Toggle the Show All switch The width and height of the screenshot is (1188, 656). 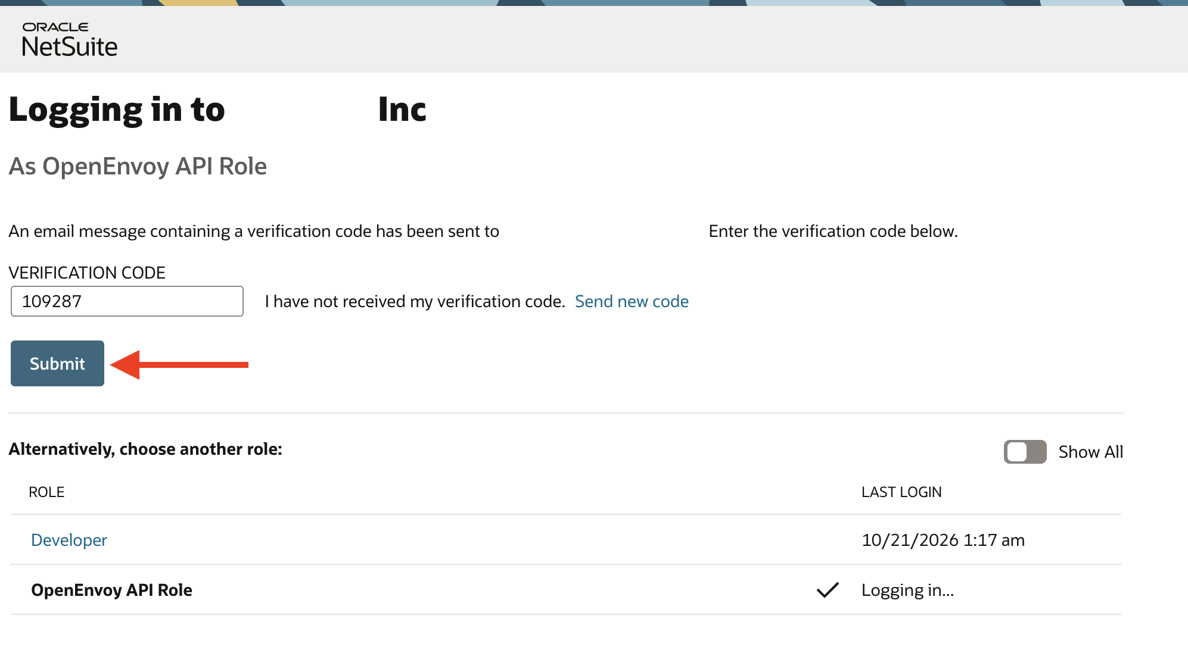click(x=1025, y=452)
